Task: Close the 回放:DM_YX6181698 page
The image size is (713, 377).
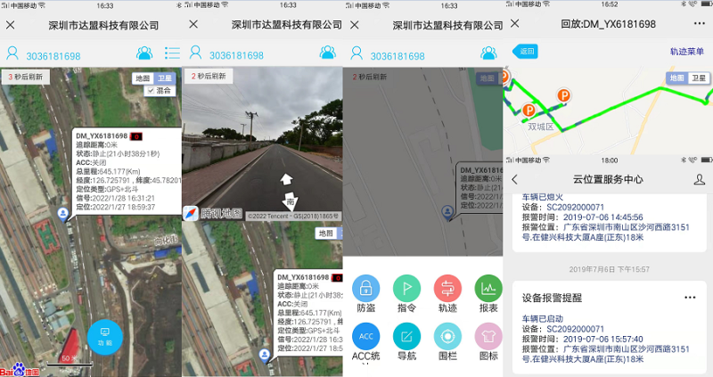Action: (x=515, y=23)
